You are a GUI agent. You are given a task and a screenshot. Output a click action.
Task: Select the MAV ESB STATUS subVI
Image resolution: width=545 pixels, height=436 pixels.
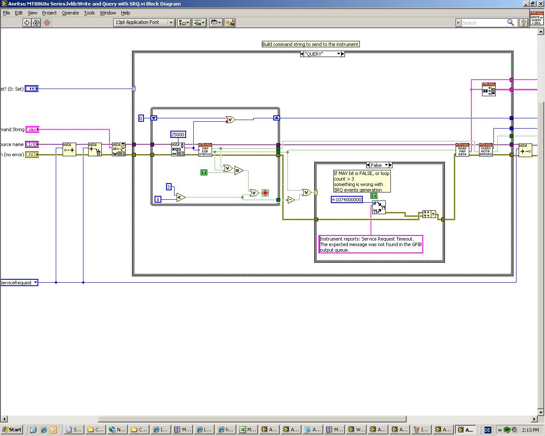205,149
